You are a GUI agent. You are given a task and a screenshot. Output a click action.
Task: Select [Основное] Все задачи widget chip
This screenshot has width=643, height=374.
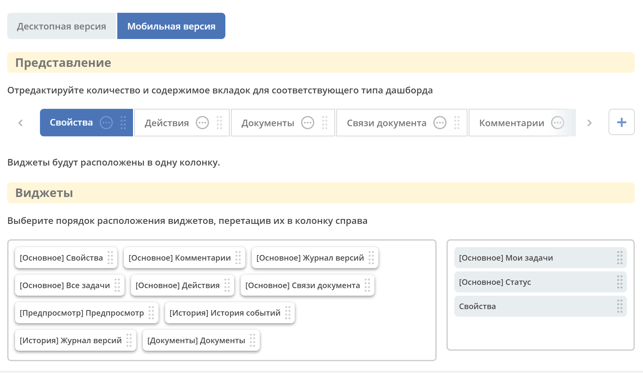click(x=69, y=285)
